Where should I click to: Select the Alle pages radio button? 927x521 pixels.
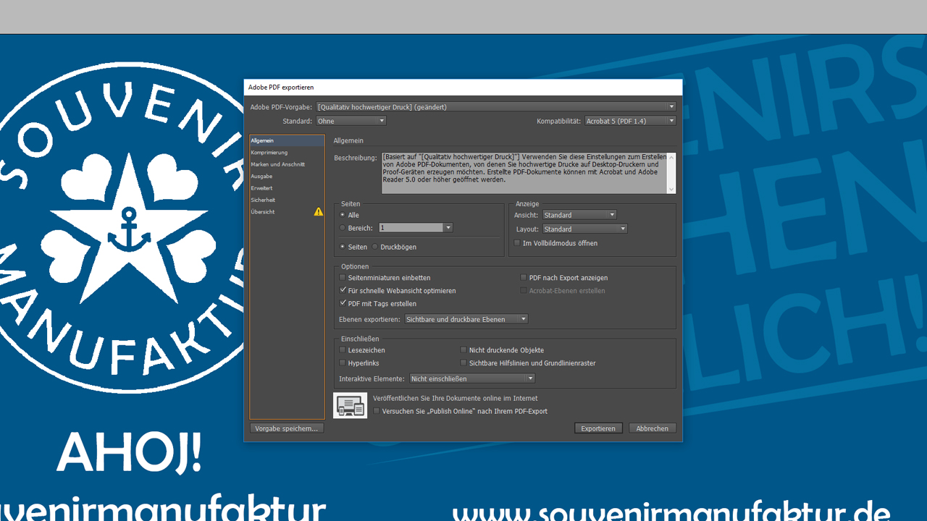pyautogui.click(x=343, y=215)
